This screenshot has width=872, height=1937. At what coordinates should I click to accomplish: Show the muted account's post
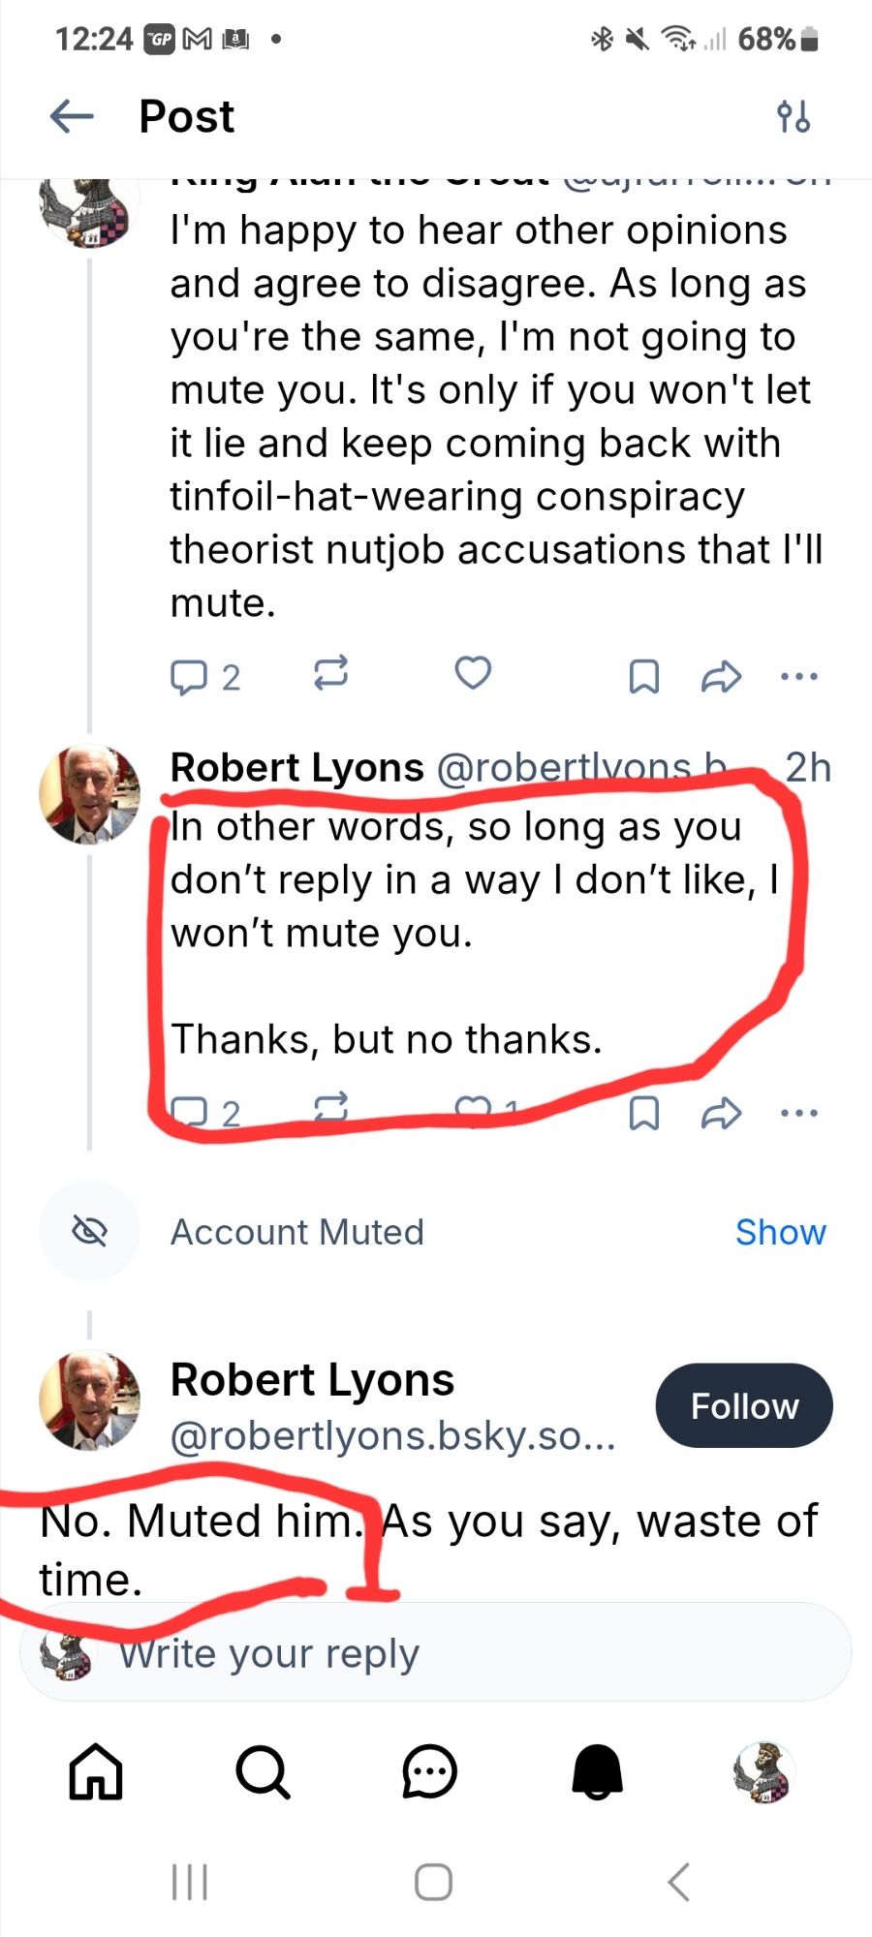(x=780, y=1232)
